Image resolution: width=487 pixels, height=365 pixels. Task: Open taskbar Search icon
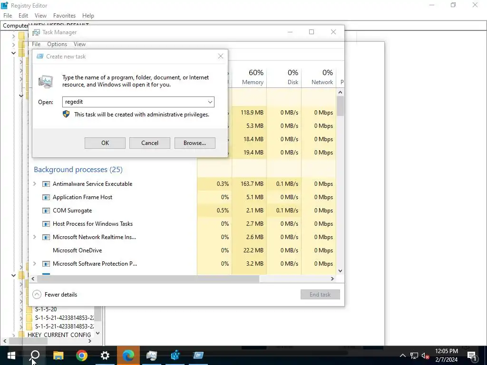[x=35, y=355]
